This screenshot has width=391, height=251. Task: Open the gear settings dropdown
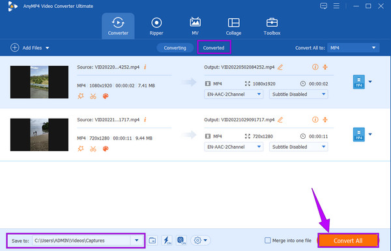point(201,241)
